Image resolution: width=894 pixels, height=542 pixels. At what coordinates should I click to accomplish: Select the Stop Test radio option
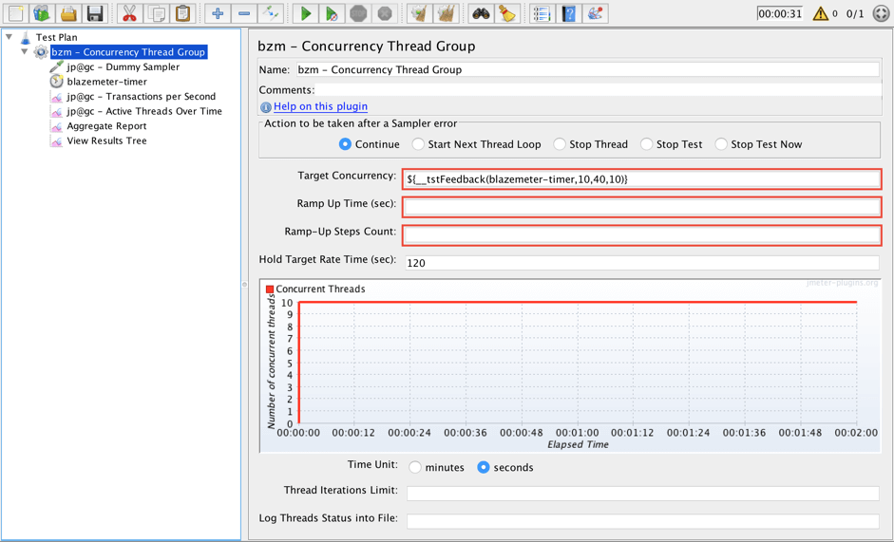click(x=646, y=144)
